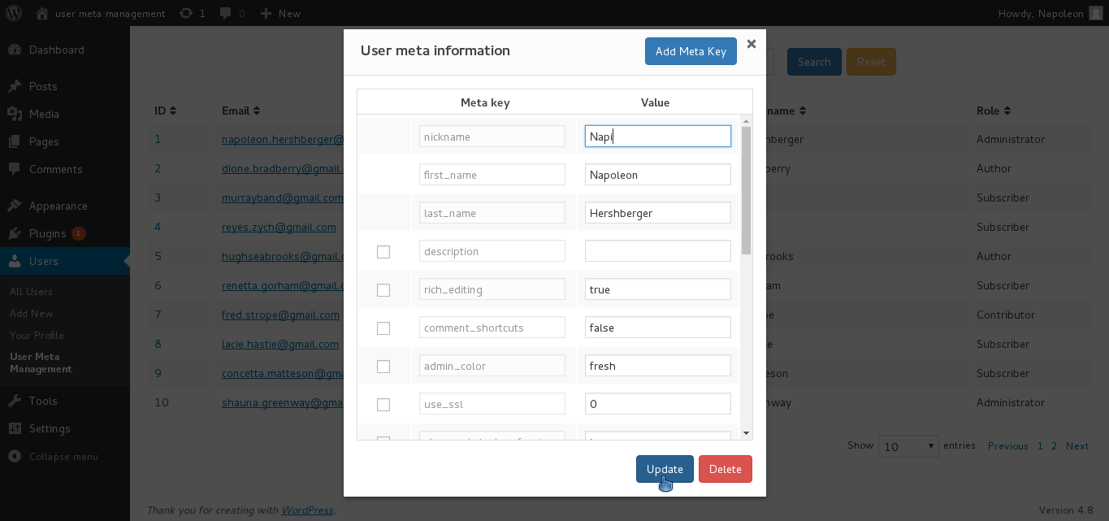
Task: Open the WordPress link in footer
Action: pyautogui.click(x=306, y=510)
